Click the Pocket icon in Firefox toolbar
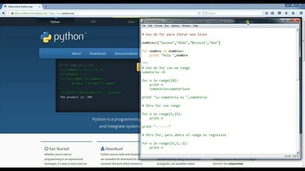The width and height of the screenshot is (305, 171). (279, 13)
